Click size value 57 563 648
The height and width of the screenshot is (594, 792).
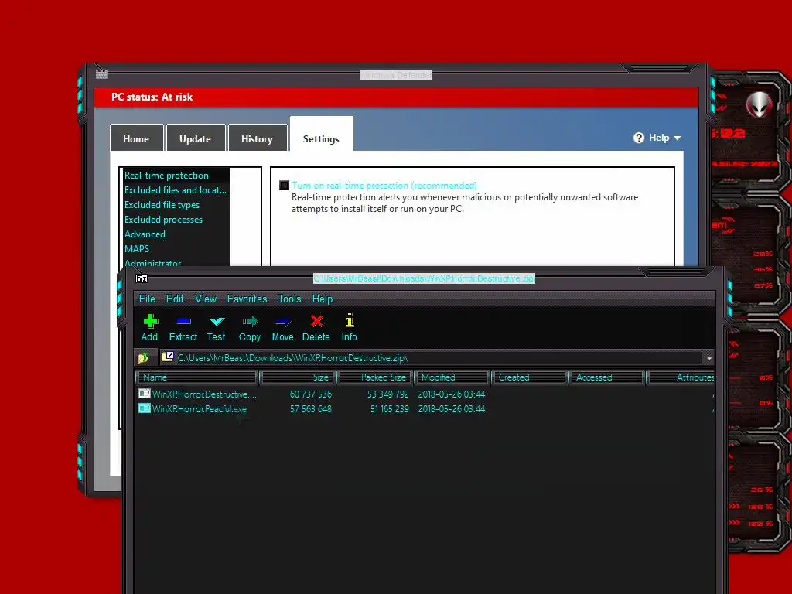coord(311,409)
